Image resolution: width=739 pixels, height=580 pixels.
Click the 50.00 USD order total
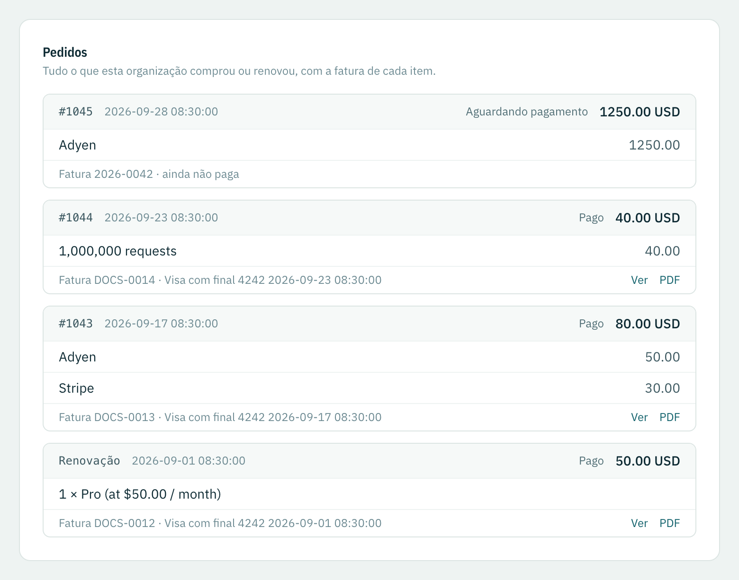point(648,461)
